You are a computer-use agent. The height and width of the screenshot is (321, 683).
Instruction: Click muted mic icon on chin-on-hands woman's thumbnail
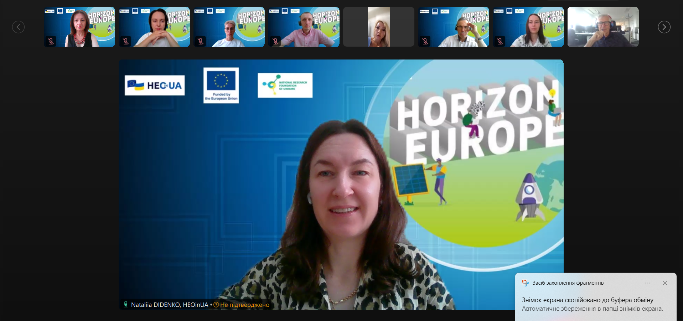tap(126, 41)
